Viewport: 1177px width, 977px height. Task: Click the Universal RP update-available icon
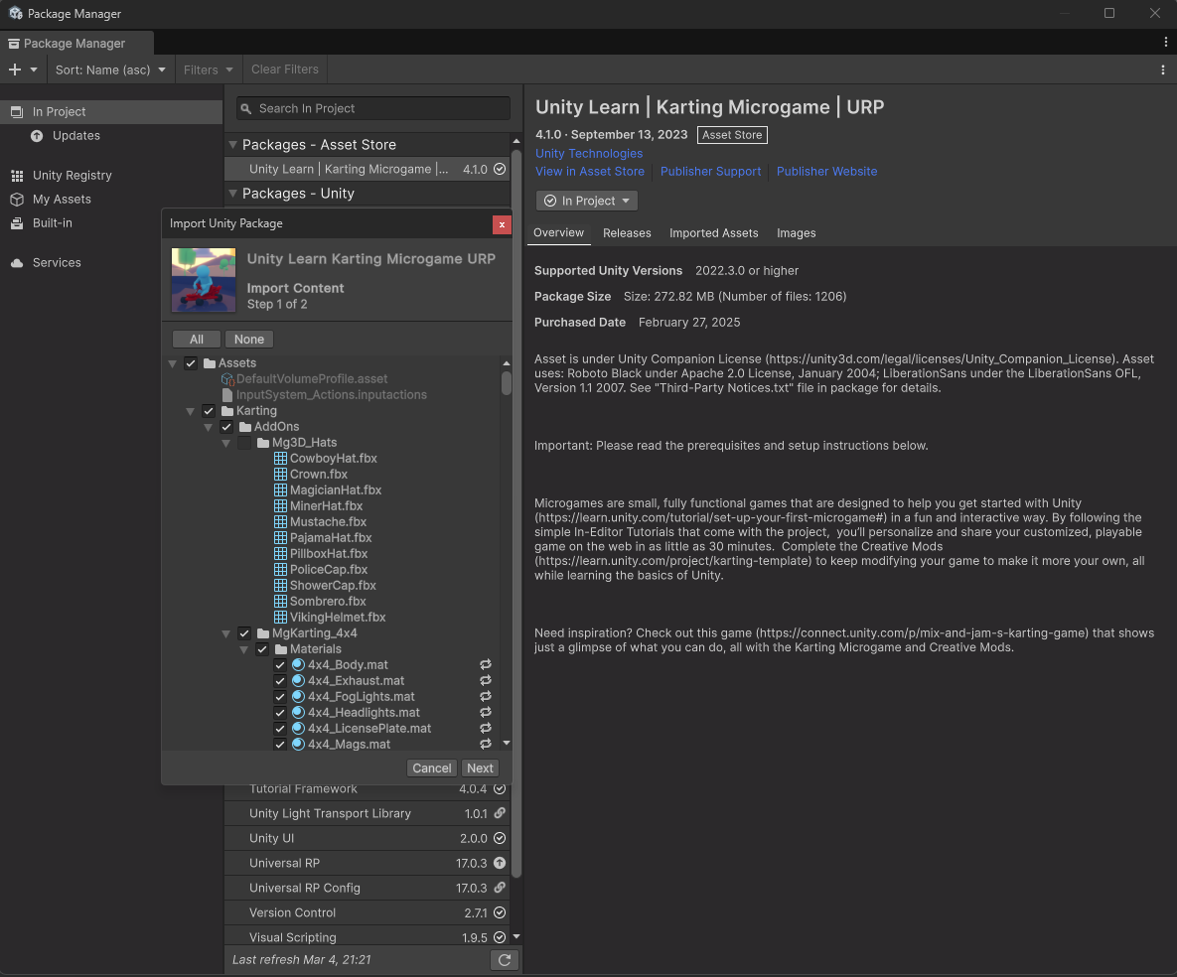[500, 863]
